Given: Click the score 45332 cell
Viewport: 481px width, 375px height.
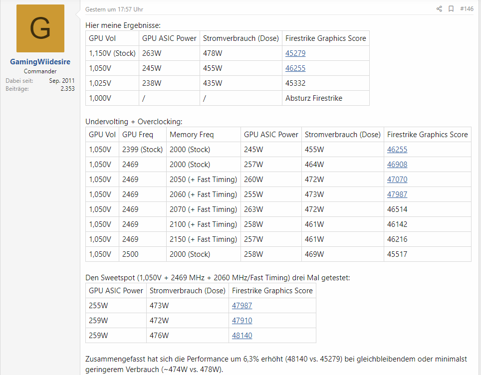Looking at the screenshot, I should click(x=326, y=83).
